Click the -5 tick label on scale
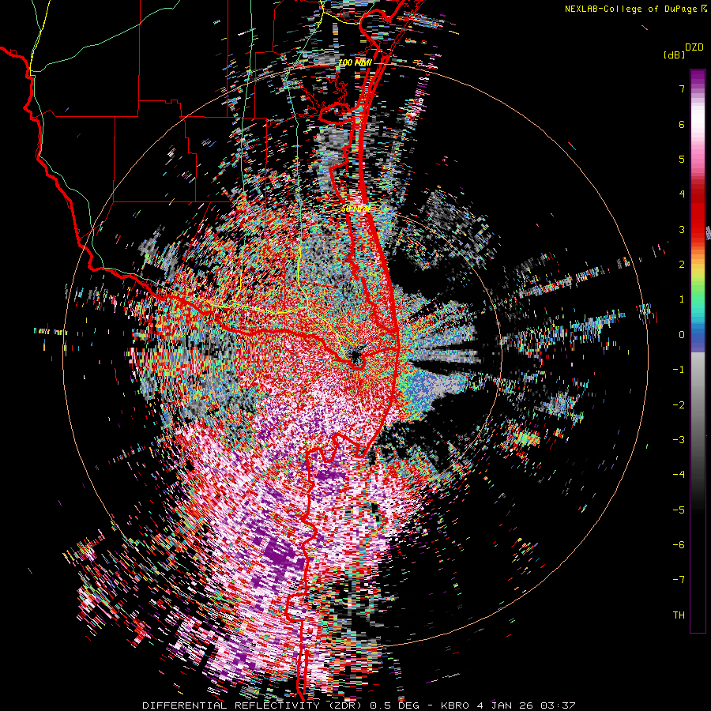711x711 pixels. [679, 510]
